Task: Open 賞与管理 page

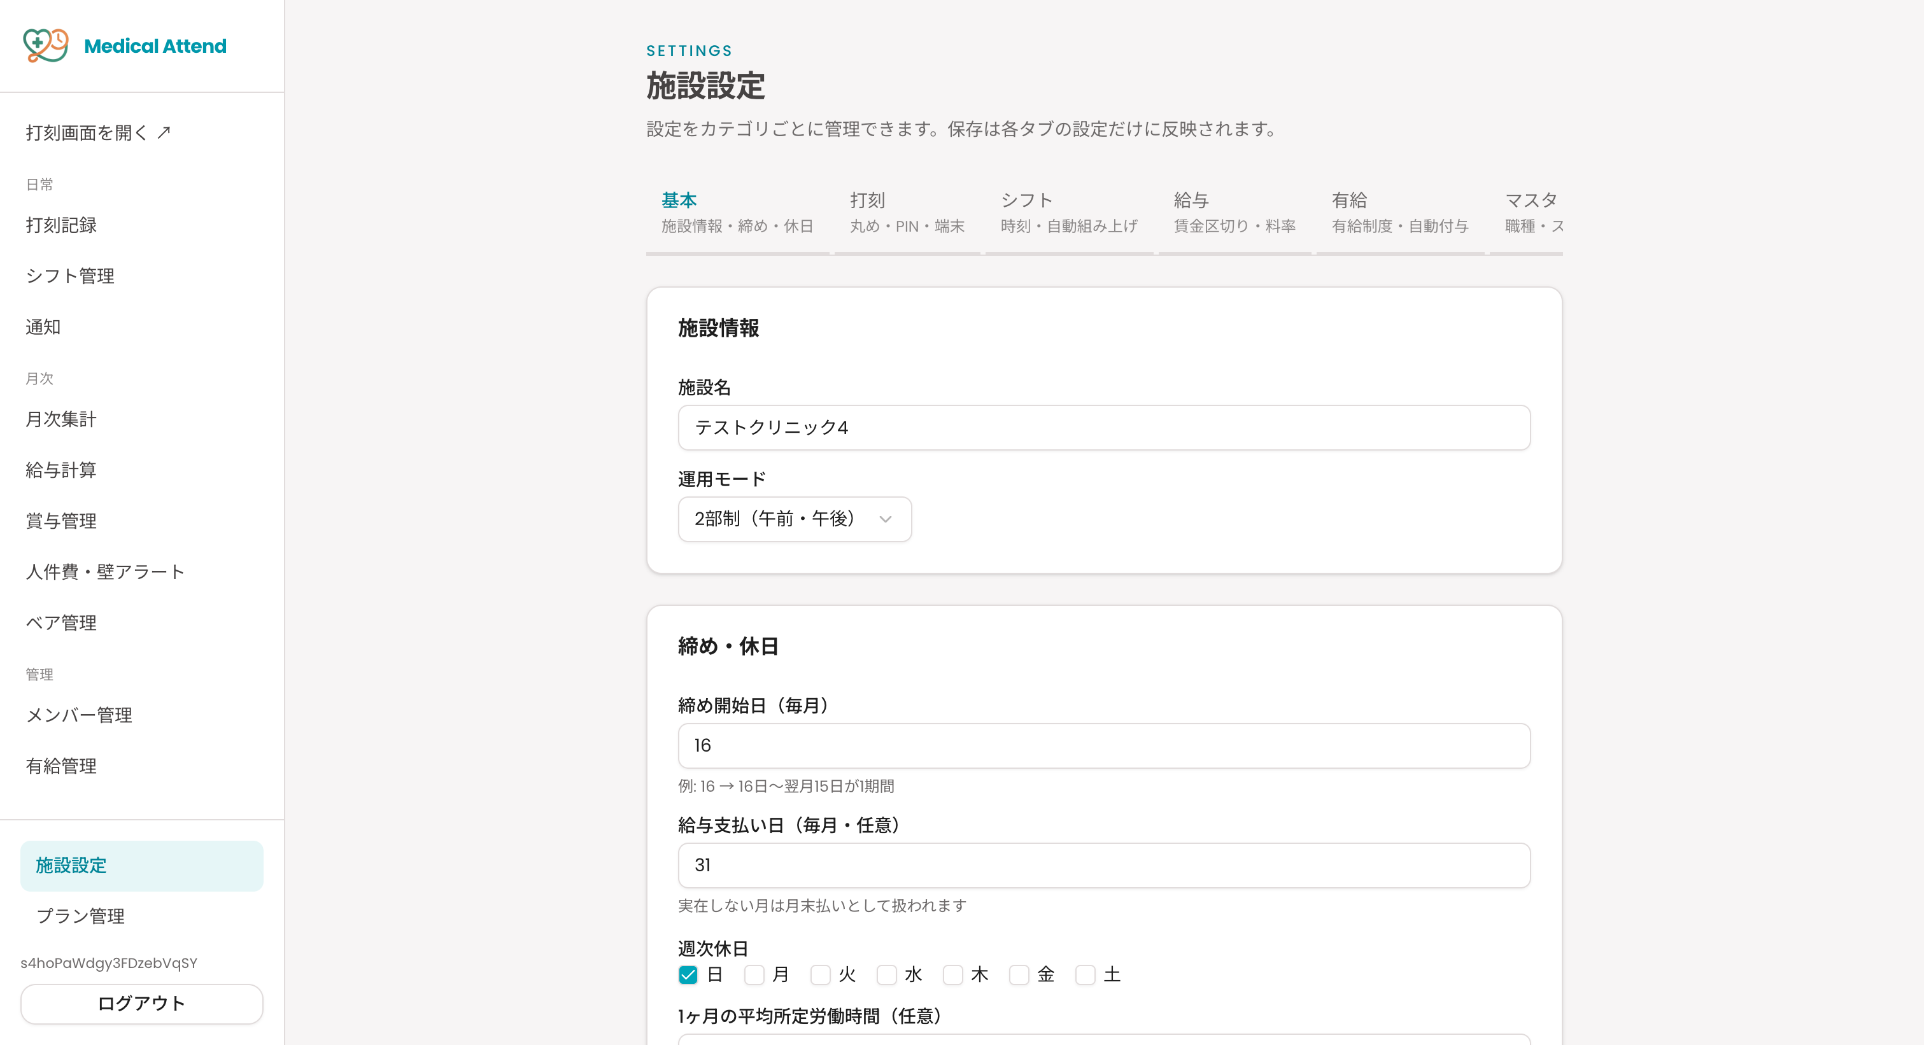Action: point(61,521)
